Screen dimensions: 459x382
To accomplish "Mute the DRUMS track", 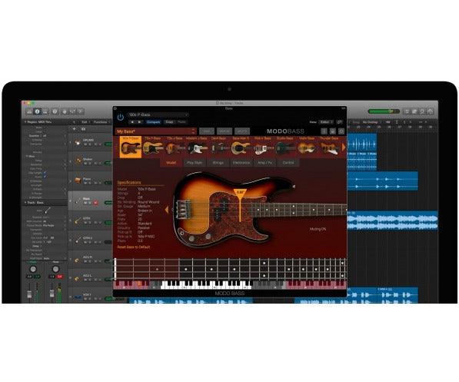I will 85,144.
